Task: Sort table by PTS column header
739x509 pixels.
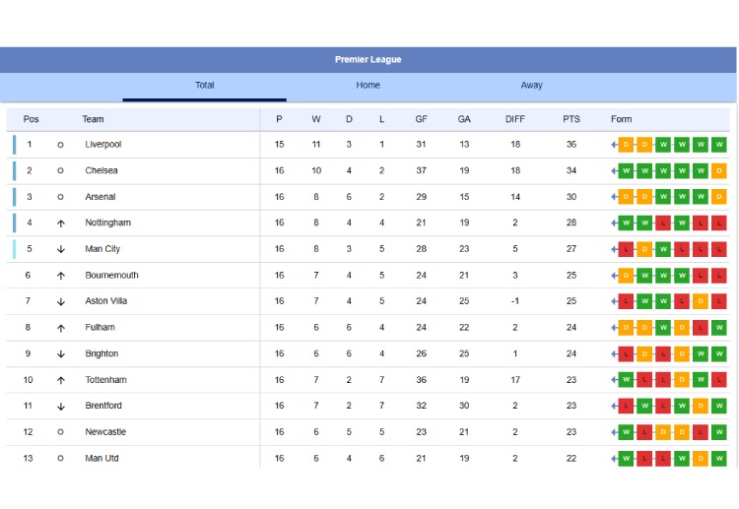Action: 571,119
